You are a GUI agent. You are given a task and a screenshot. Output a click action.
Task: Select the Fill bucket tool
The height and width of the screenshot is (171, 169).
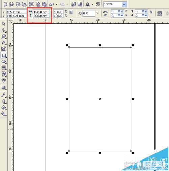4,108
